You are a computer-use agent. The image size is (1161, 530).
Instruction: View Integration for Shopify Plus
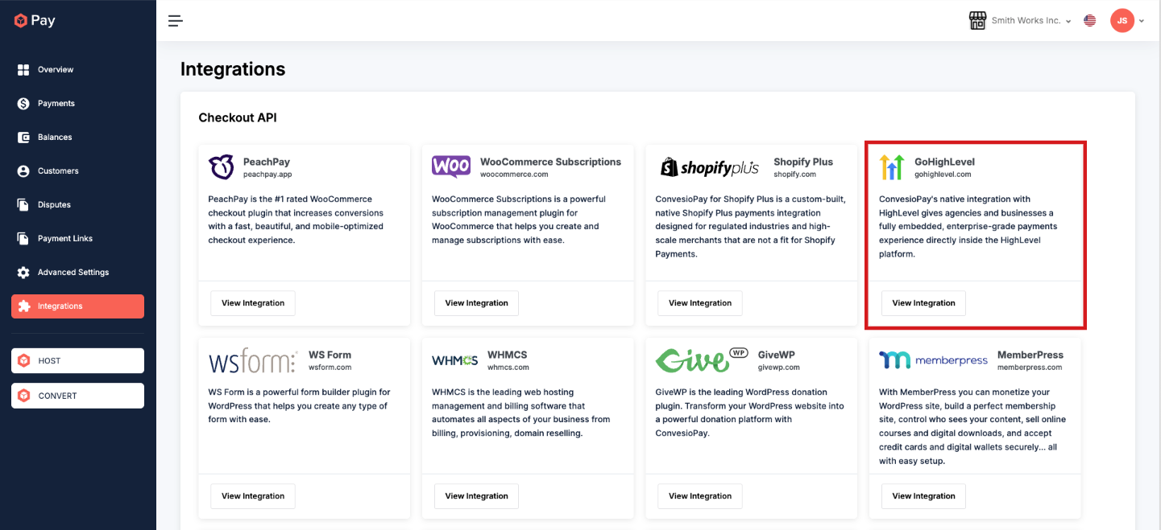[x=700, y=303]
